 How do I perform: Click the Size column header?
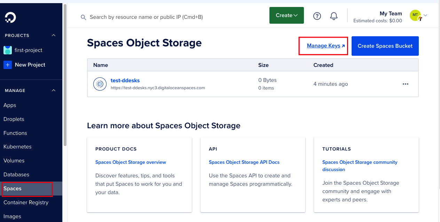click(x=264, y=65)
